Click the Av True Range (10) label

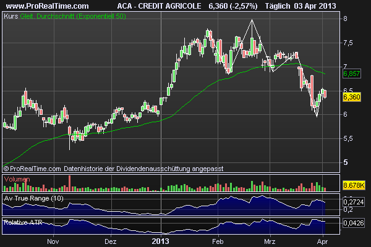pyautogui.click(x=34, y=198)
